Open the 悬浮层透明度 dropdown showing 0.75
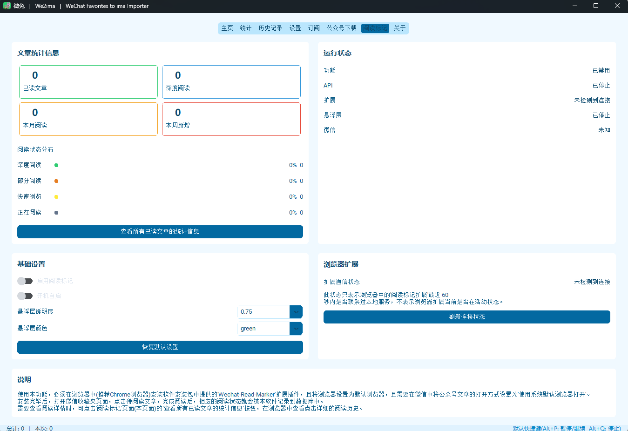 pyautogui.click(x=270, y=312)
